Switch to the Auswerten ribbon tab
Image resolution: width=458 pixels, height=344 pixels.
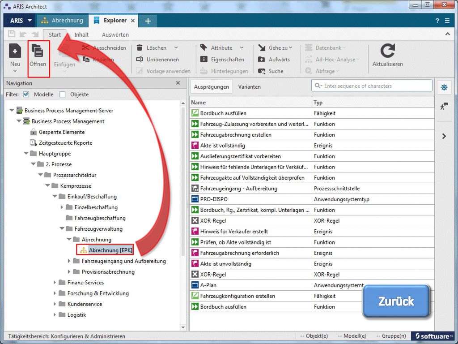click(115, 34)
